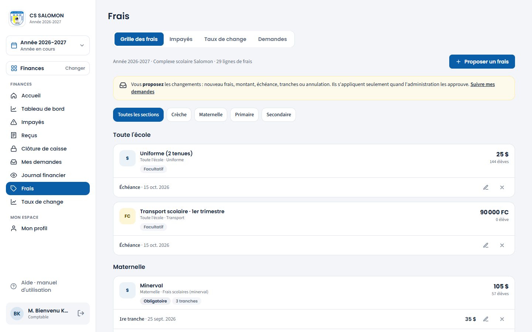Switch to the Impayés tab
532x332 pixels.
click(181, 39)
